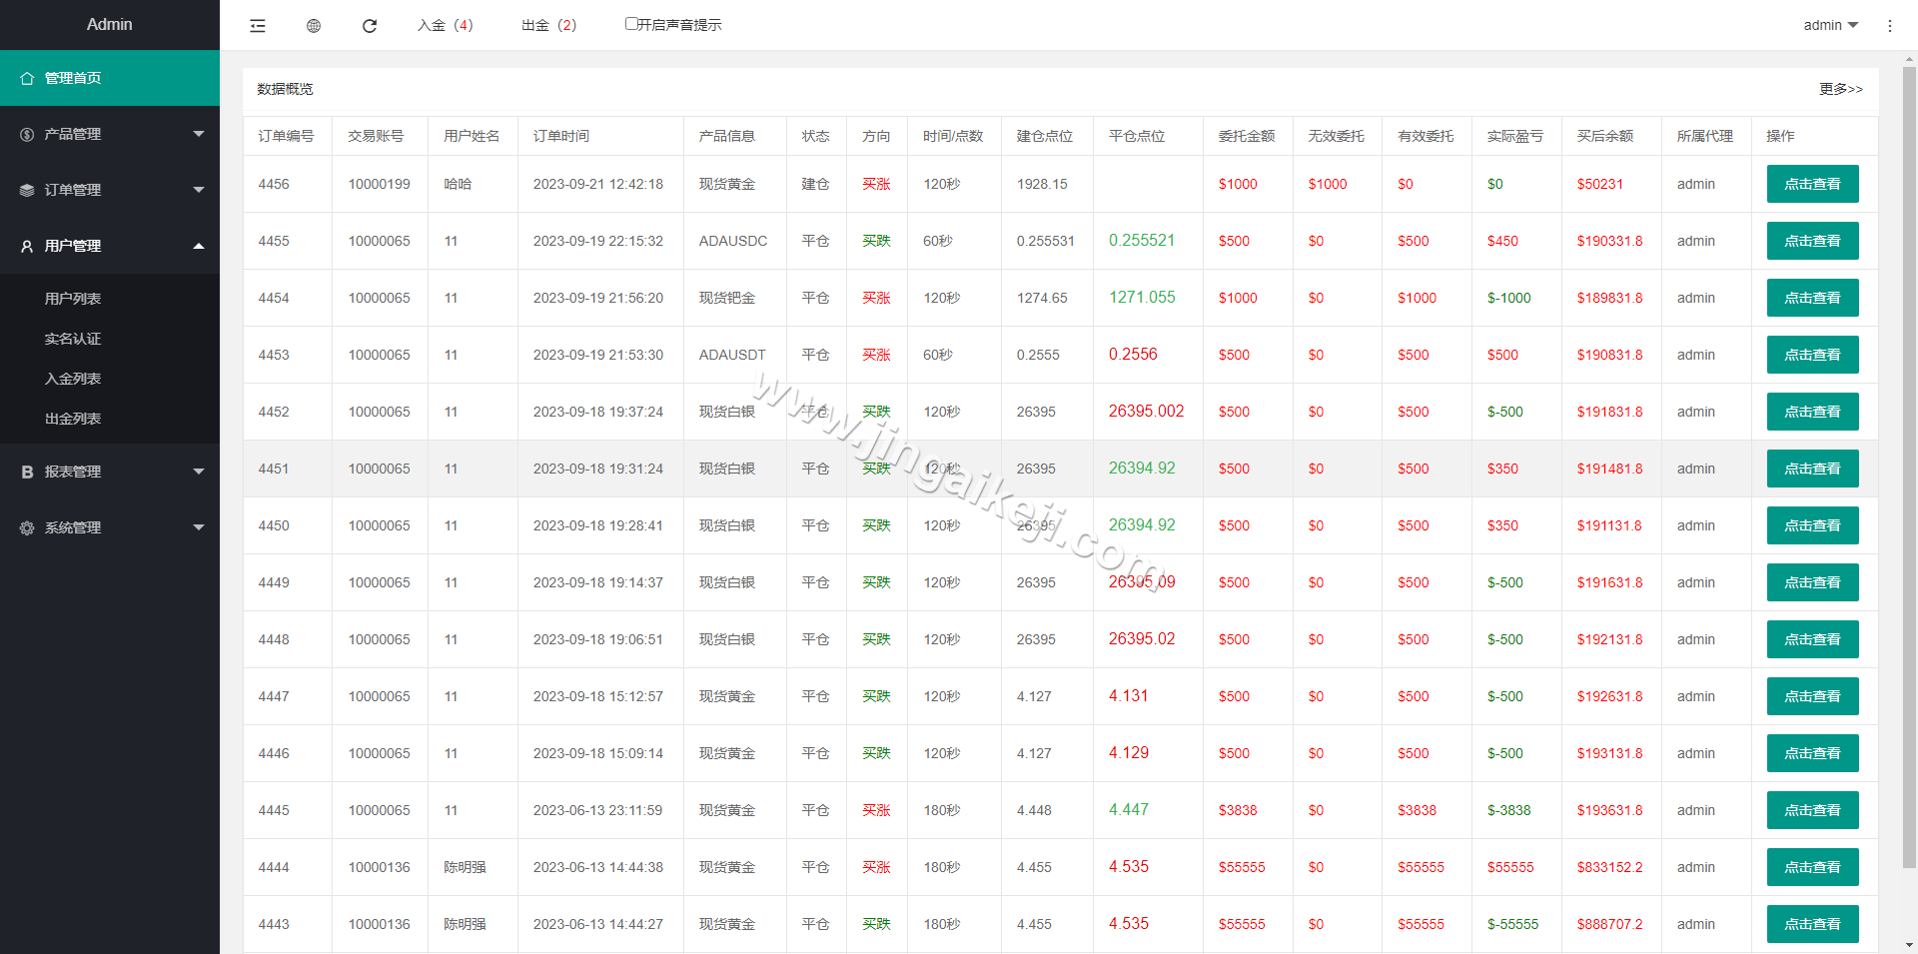Click the sidebar collapse menu icon
Image resolution: width=1918 pixels, height=954 pixels.
(258, 26)
